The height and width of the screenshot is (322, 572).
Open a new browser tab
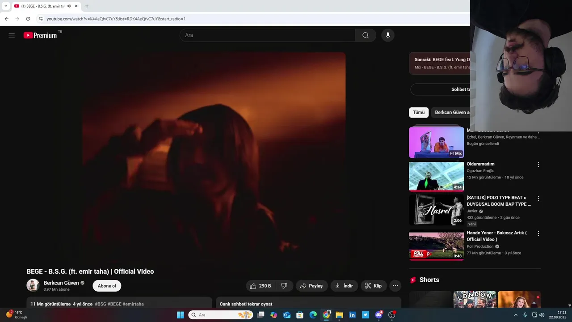point(87,6)
